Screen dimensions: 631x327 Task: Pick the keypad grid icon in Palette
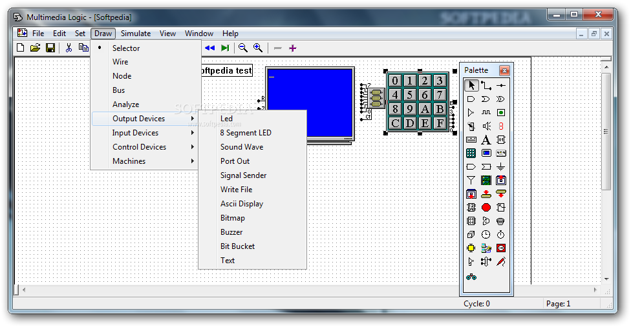point(471,154)
